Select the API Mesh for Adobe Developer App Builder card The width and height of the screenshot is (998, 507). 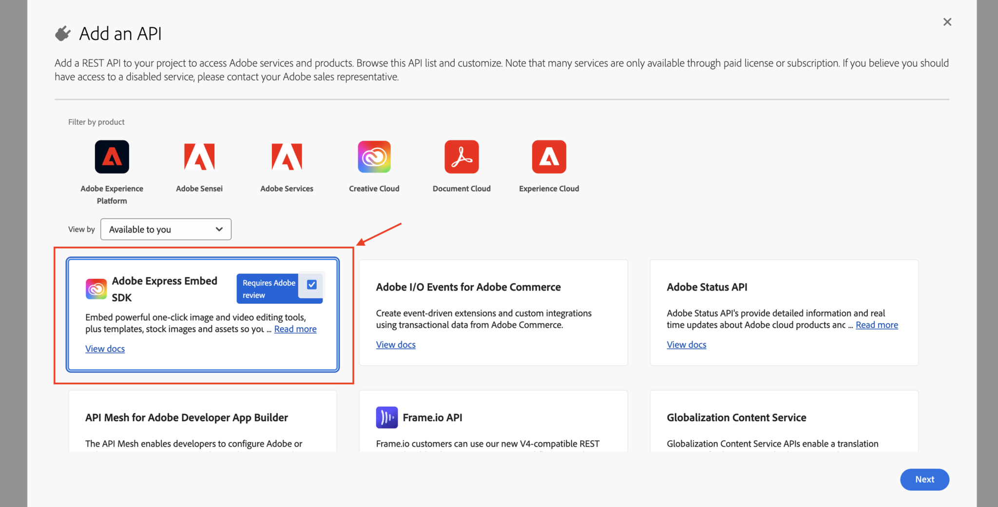point(202,421)
